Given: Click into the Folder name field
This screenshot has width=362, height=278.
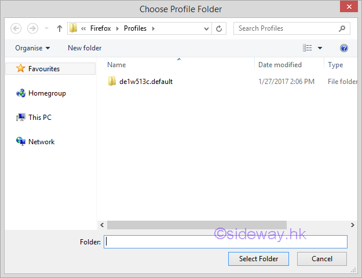Looking at the screenshot, I should pos(225,242).
